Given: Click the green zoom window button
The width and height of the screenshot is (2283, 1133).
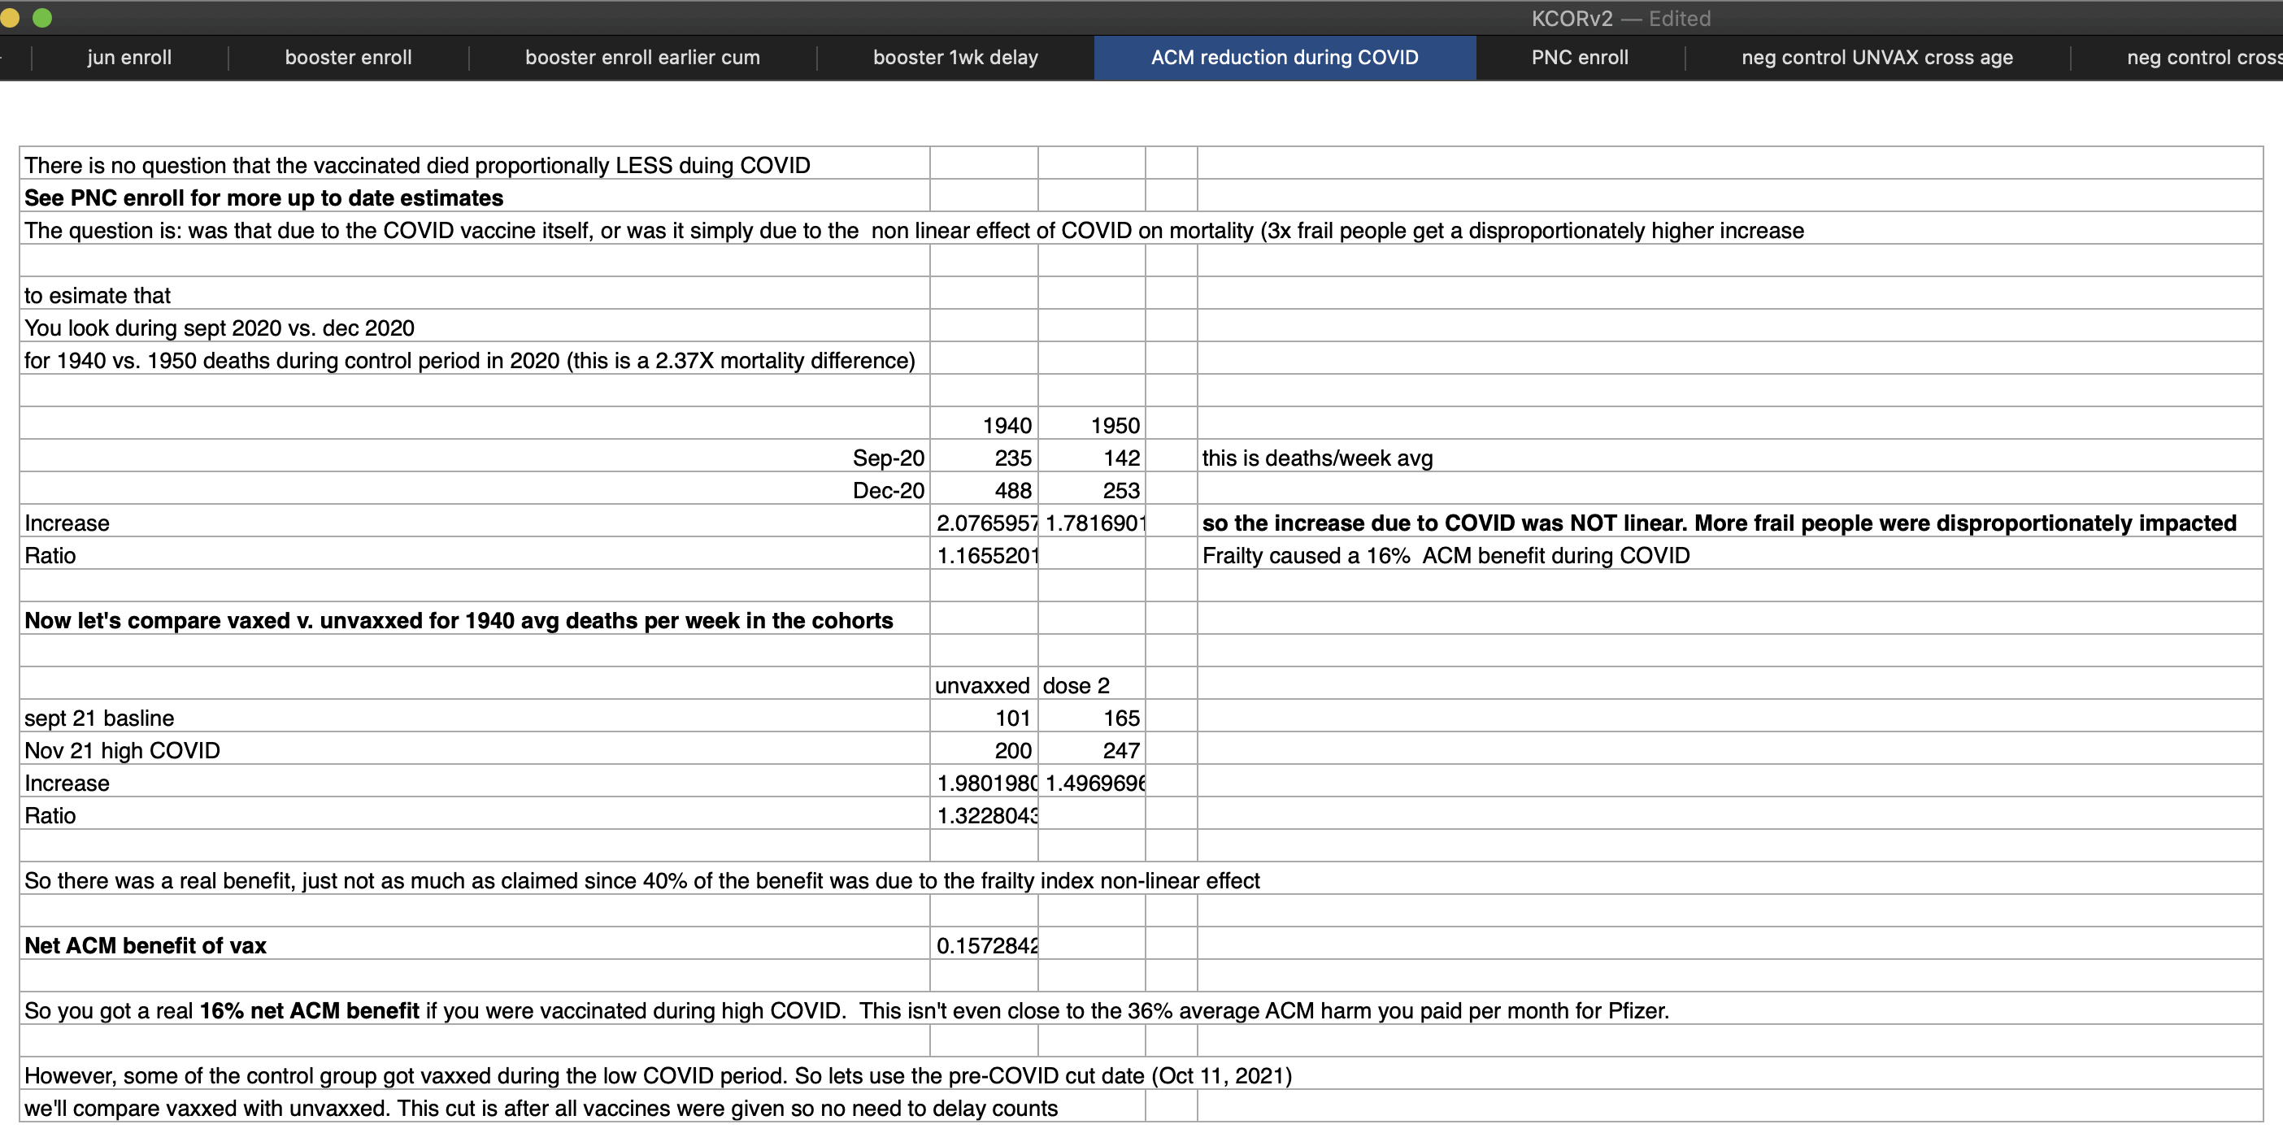Looking at the screenshot, I should click(41, 18).
